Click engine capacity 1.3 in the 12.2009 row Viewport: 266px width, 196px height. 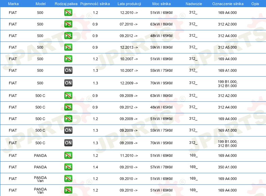[x=95, y=83]
